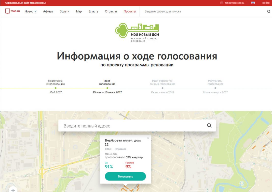Open the Афиша menu item
The width and height of the screenshot is (272, 192).
(48, 11)
